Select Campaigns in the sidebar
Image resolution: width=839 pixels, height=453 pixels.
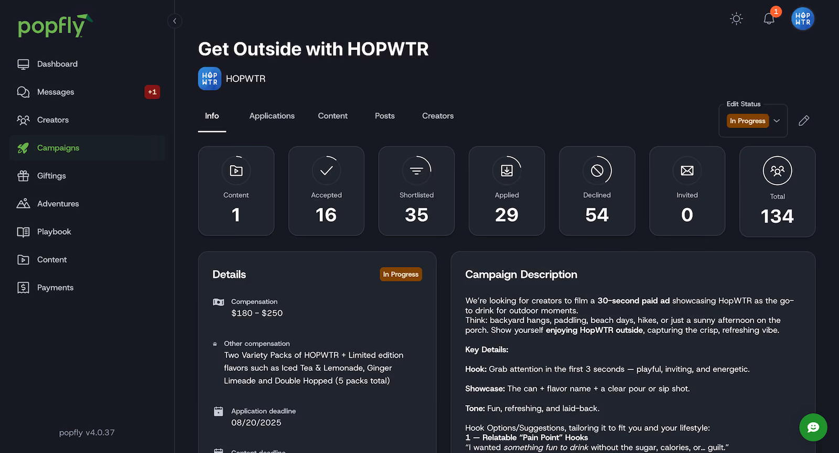(x=87, y=148)
